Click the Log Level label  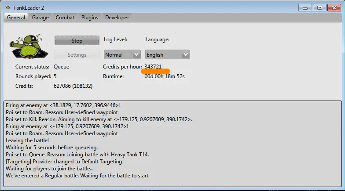coord(115,40)
